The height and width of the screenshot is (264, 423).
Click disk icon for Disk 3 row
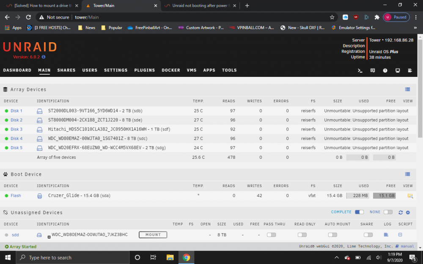[40, 130]
